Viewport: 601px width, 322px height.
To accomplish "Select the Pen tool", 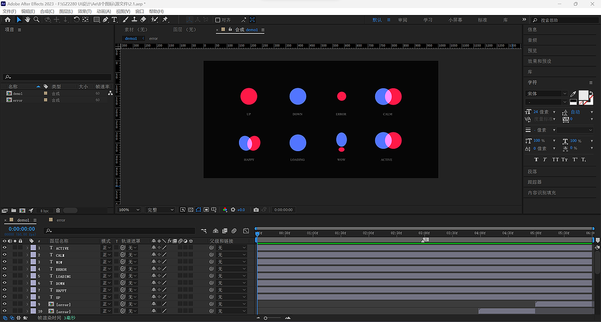I will 105,20.
